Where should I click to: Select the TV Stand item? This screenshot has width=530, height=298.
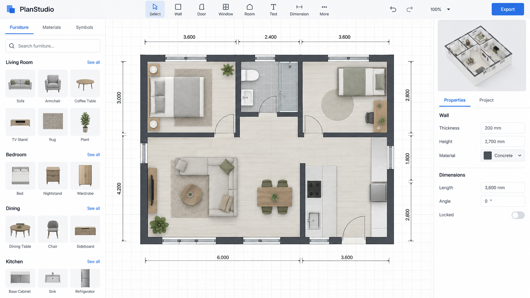coord(20,125)
